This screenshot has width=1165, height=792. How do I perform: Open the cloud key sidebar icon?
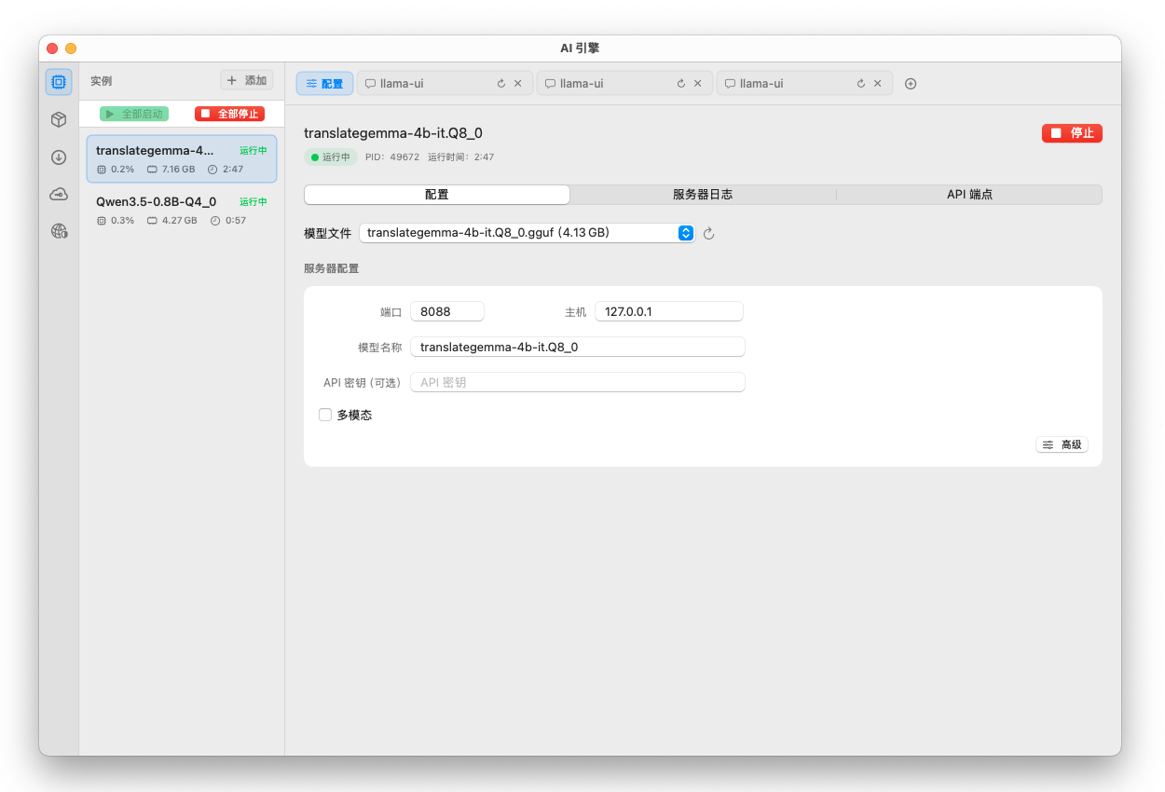59,194
